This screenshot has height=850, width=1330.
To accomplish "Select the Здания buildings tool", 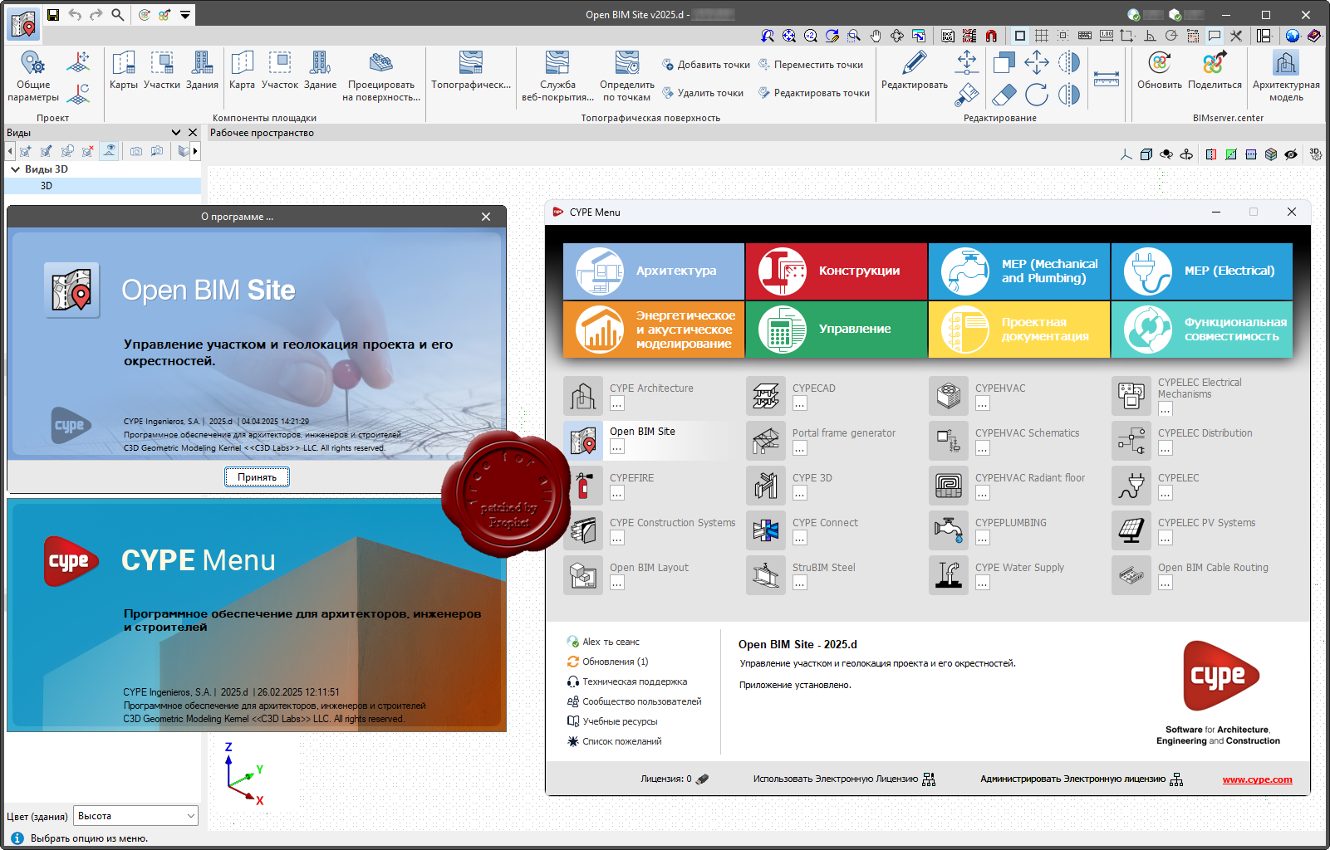I will (x=202, y=70).
